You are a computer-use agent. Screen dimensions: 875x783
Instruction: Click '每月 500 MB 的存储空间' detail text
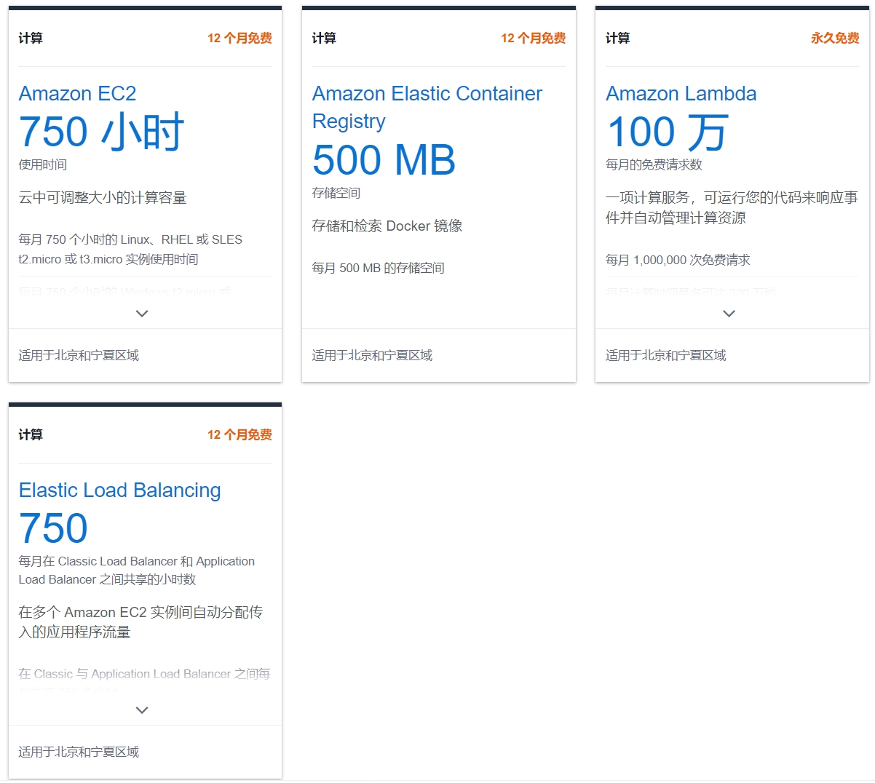378,269
